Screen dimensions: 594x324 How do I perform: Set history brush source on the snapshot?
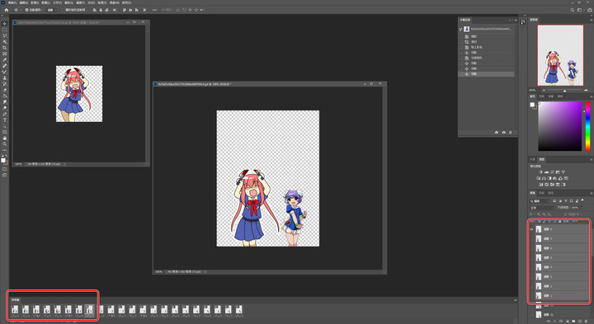tap(460, 29)
